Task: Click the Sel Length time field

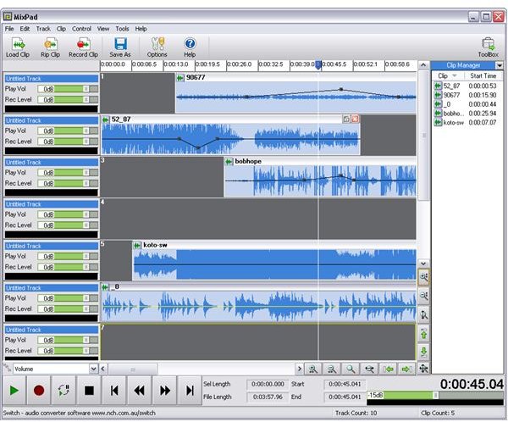Action: (268, 384)
